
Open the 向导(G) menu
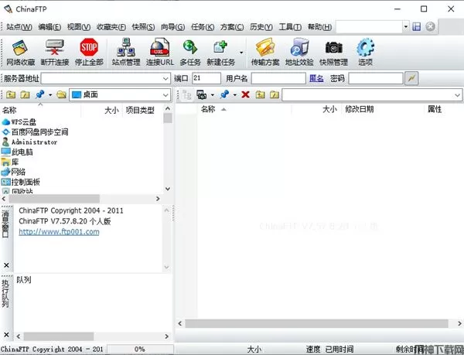172,27
